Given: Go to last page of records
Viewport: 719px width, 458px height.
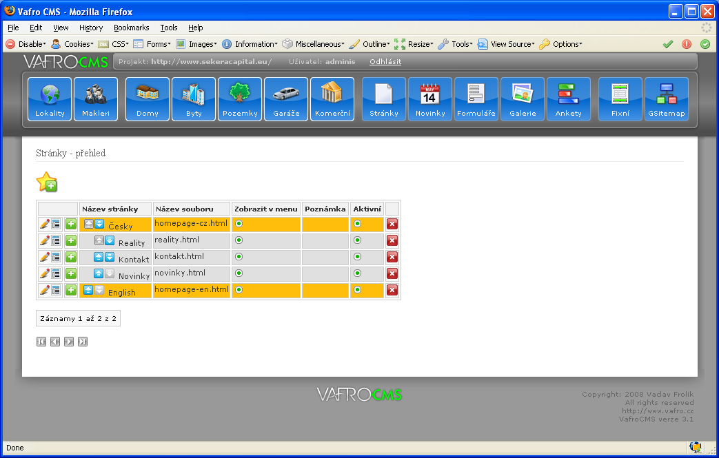Looking at the screenshot, I should [83, 342].
